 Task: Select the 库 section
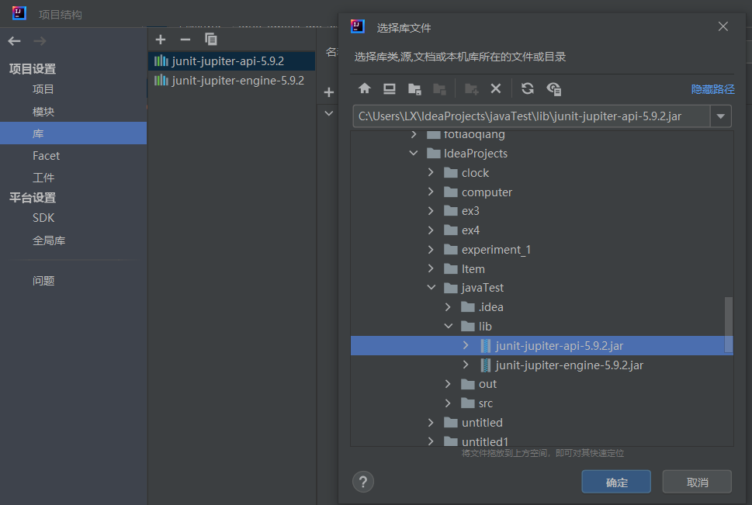74,133
